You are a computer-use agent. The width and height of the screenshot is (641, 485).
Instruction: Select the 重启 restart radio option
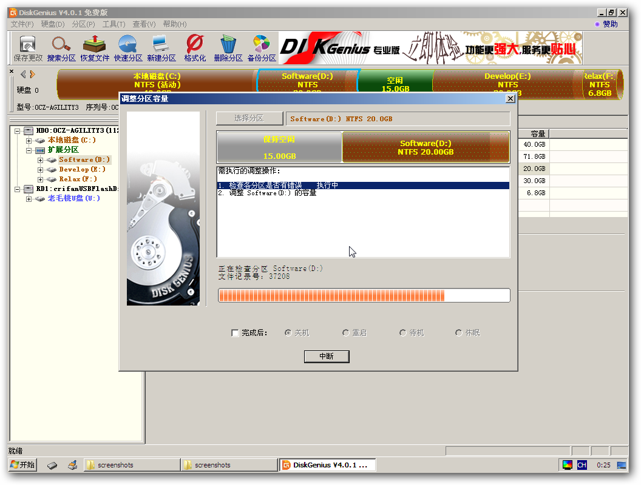point(345,333)
